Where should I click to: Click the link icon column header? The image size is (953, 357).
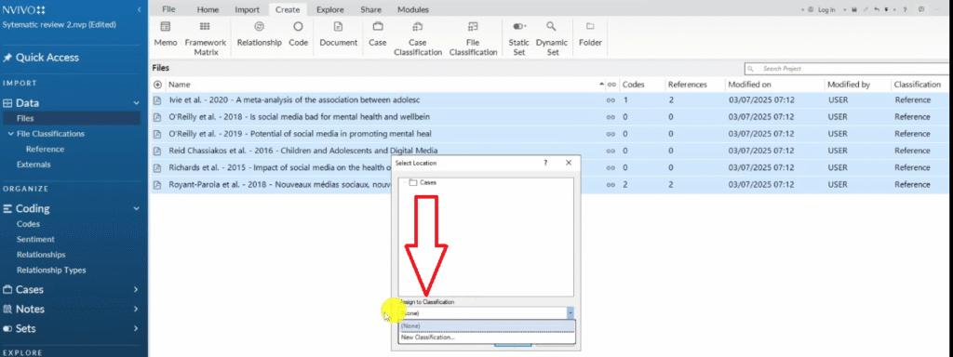pos(612,85)
